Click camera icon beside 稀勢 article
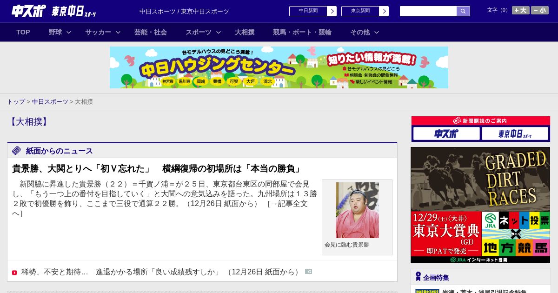The height and width of the screenshot is (293, 558). pyautogui.click(x=308, y=271)
